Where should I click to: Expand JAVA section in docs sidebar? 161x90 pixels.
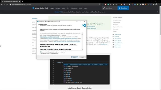[33, 43]
